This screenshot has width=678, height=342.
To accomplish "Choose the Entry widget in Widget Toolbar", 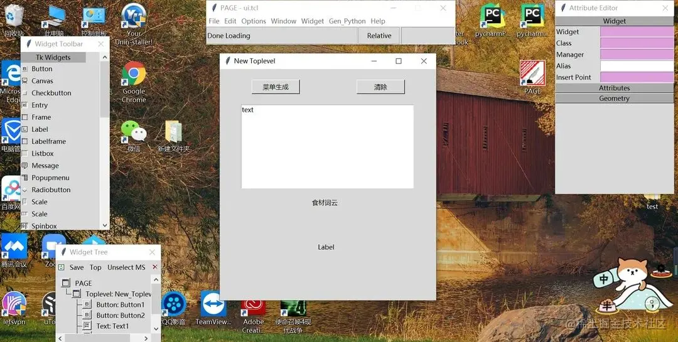I will pos(40,105).
